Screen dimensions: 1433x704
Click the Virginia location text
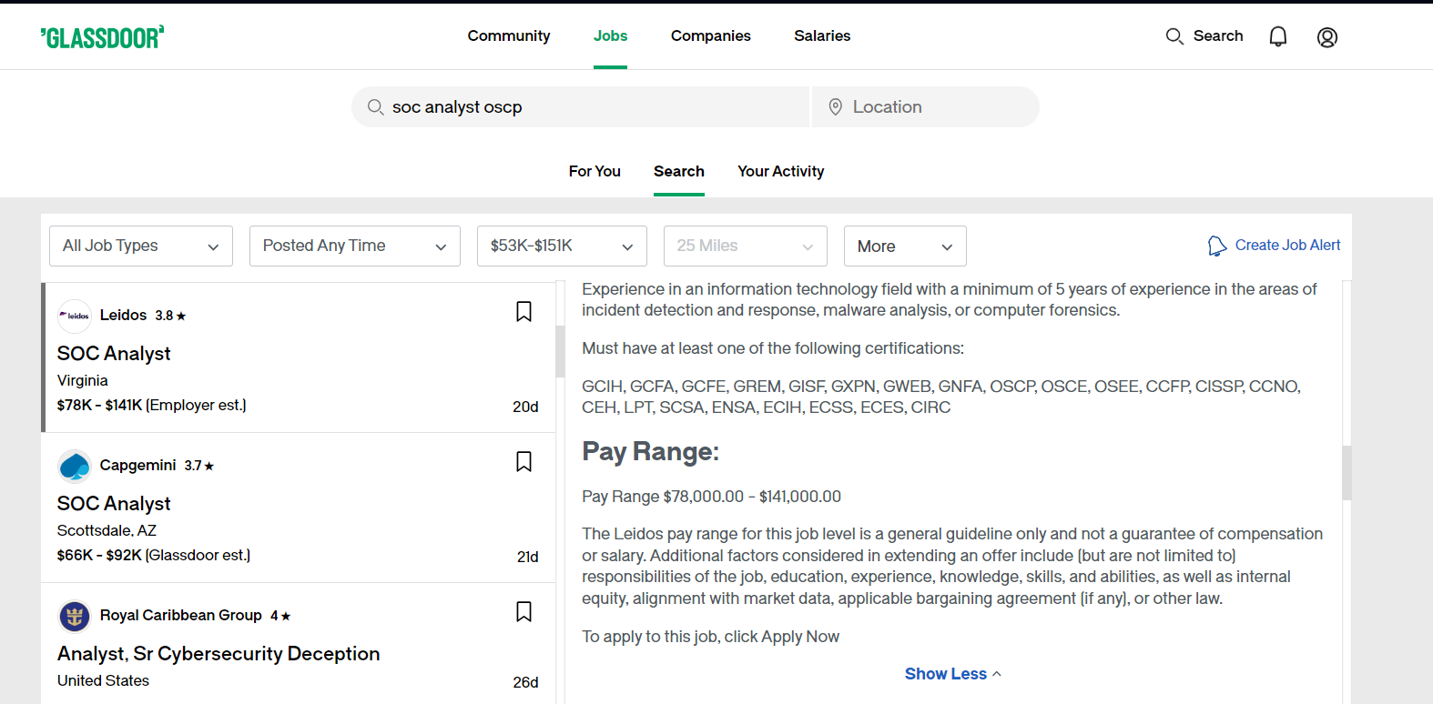(x=83, y=380)
